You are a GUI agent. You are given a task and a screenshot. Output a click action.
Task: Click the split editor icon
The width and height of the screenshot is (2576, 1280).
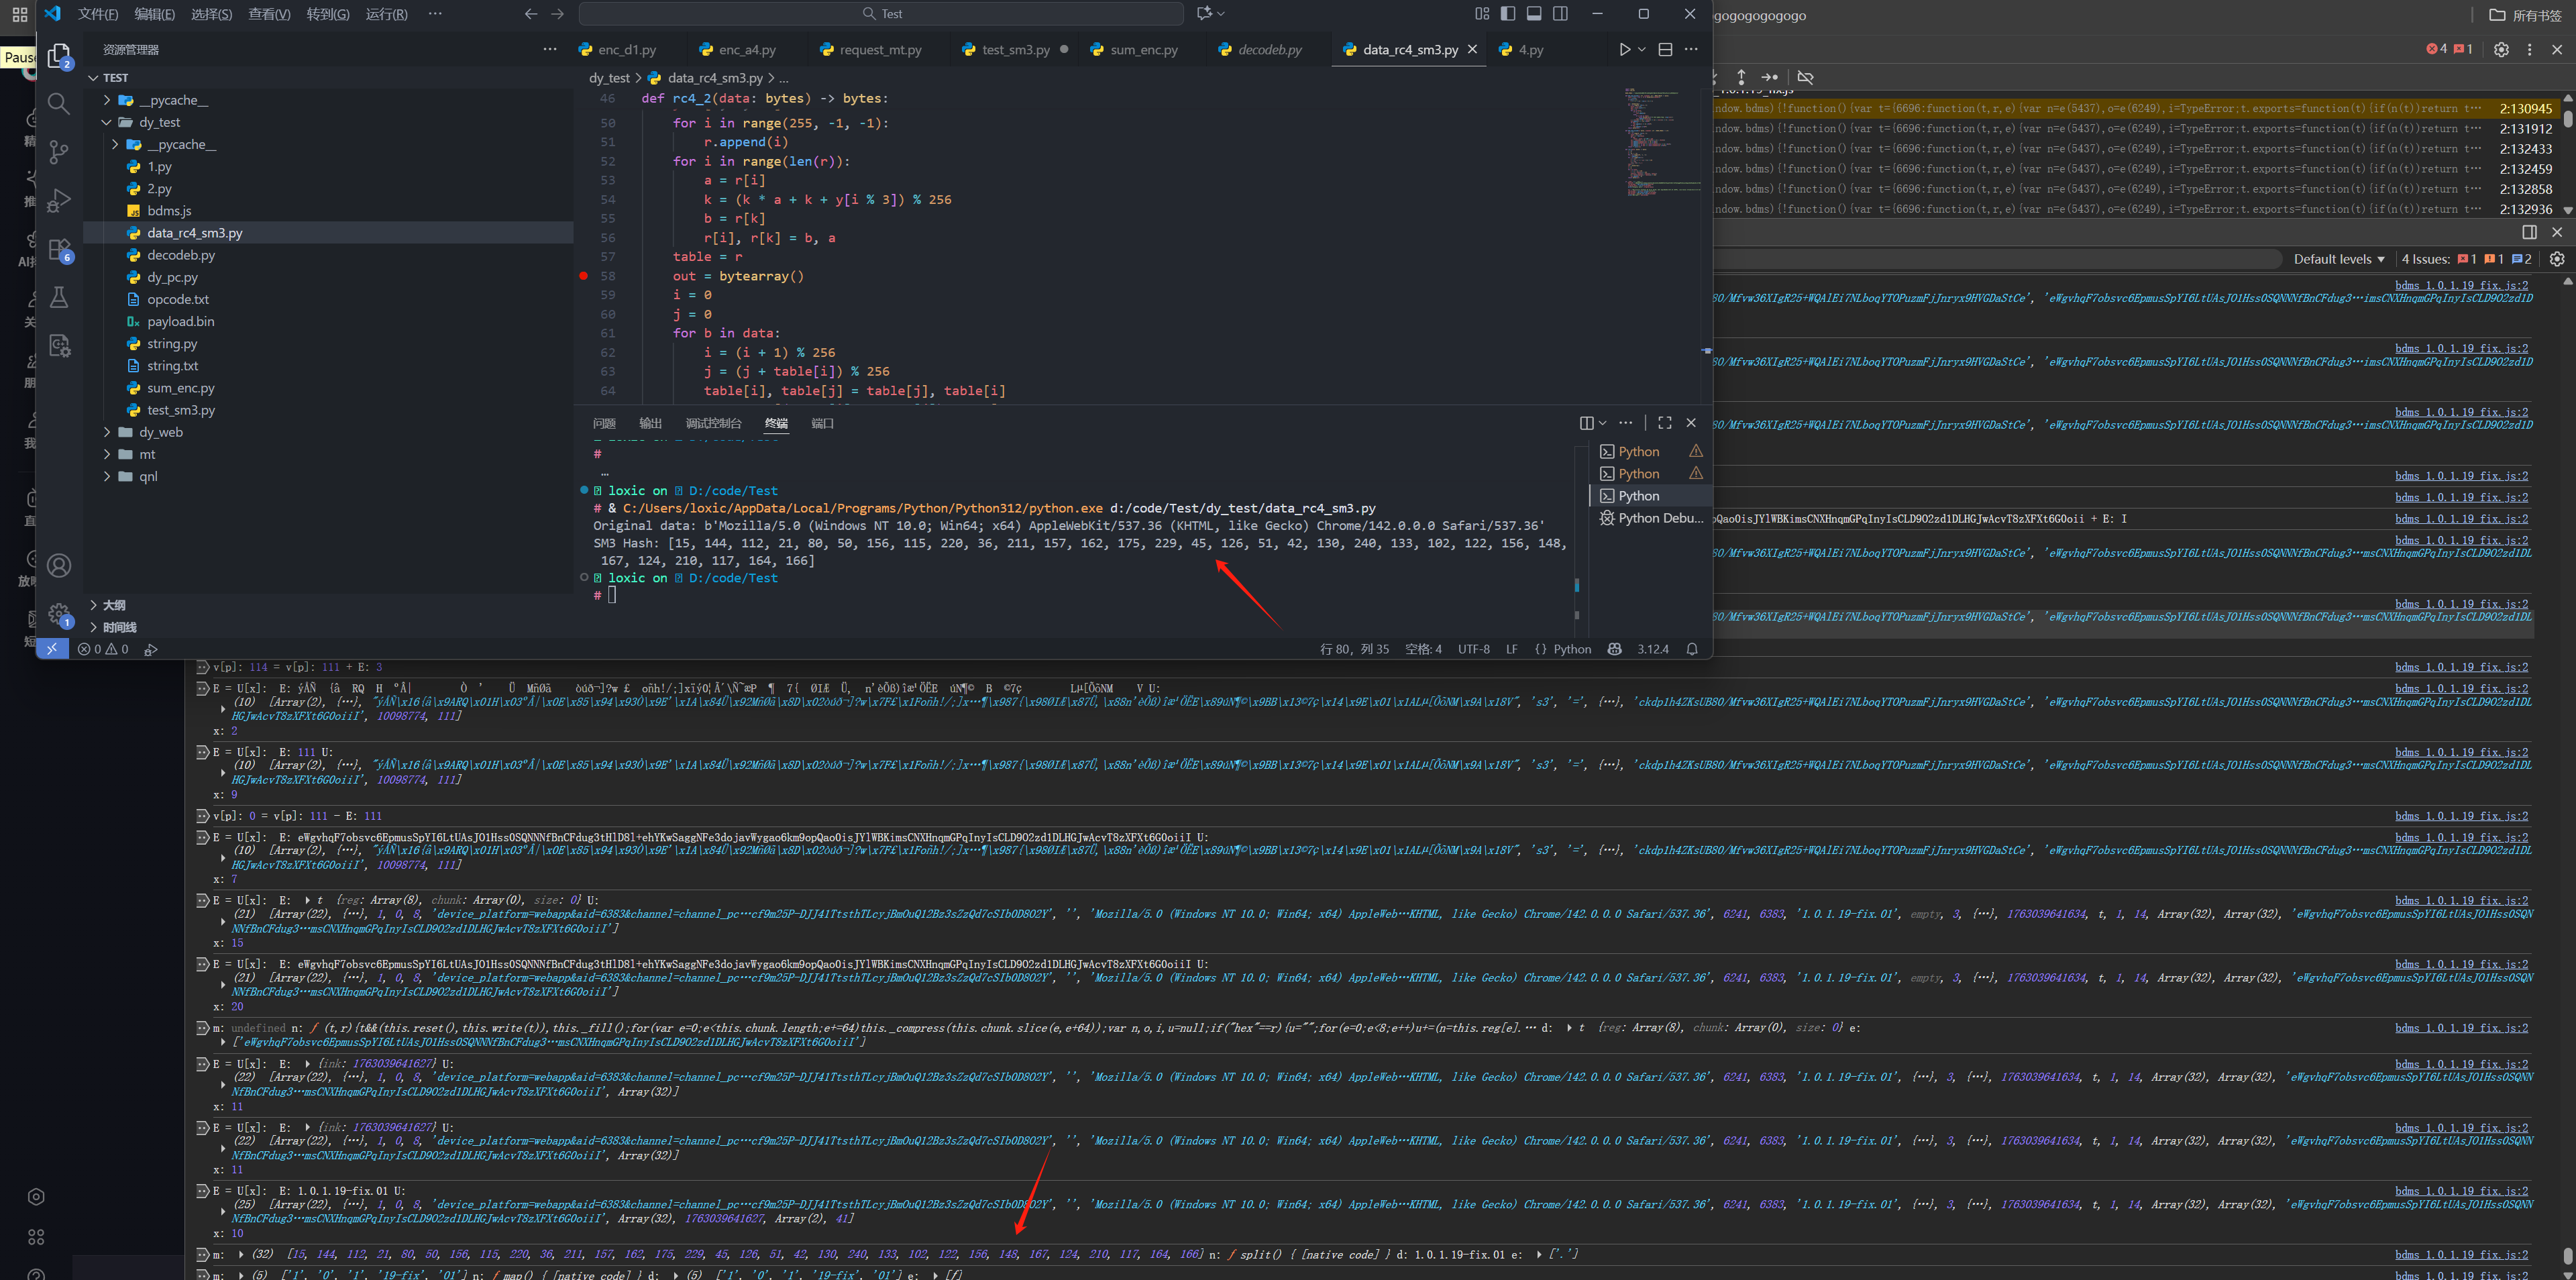(1665, 49)
